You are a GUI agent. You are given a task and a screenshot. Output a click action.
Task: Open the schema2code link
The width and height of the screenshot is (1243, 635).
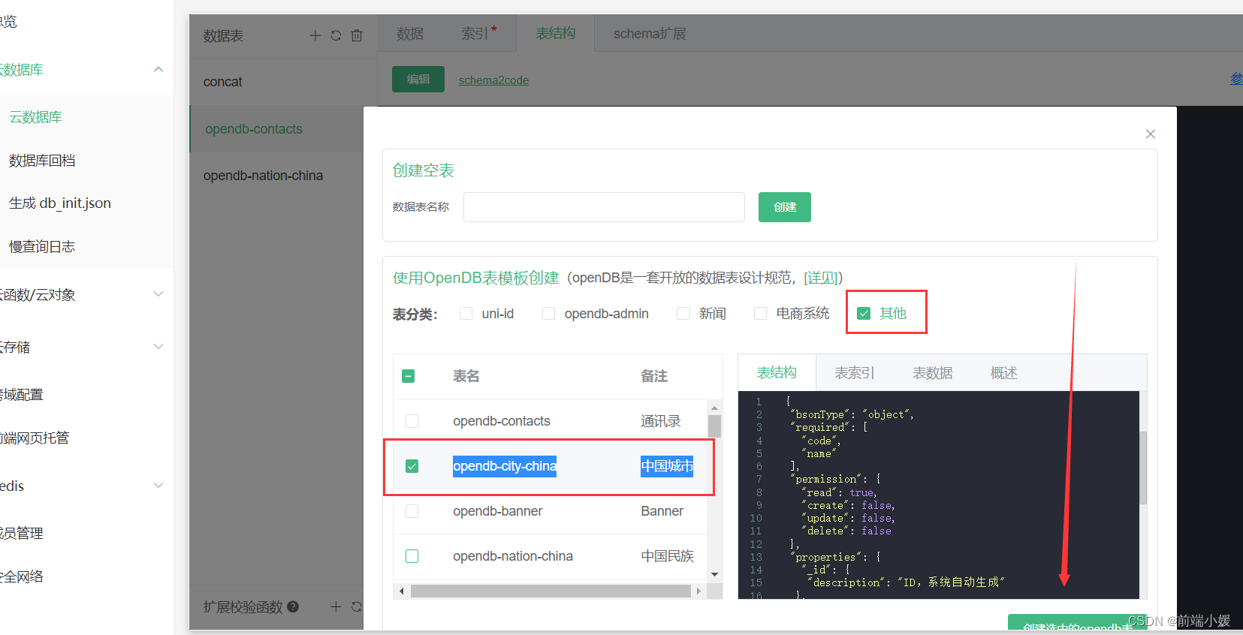coord(493,80)
